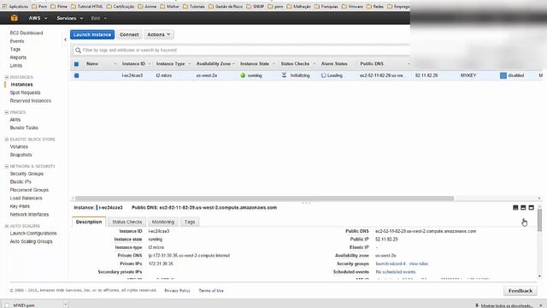
Task: Switch to the Status Checks tab
Action: pyautogui.click(x=127, y=222)
